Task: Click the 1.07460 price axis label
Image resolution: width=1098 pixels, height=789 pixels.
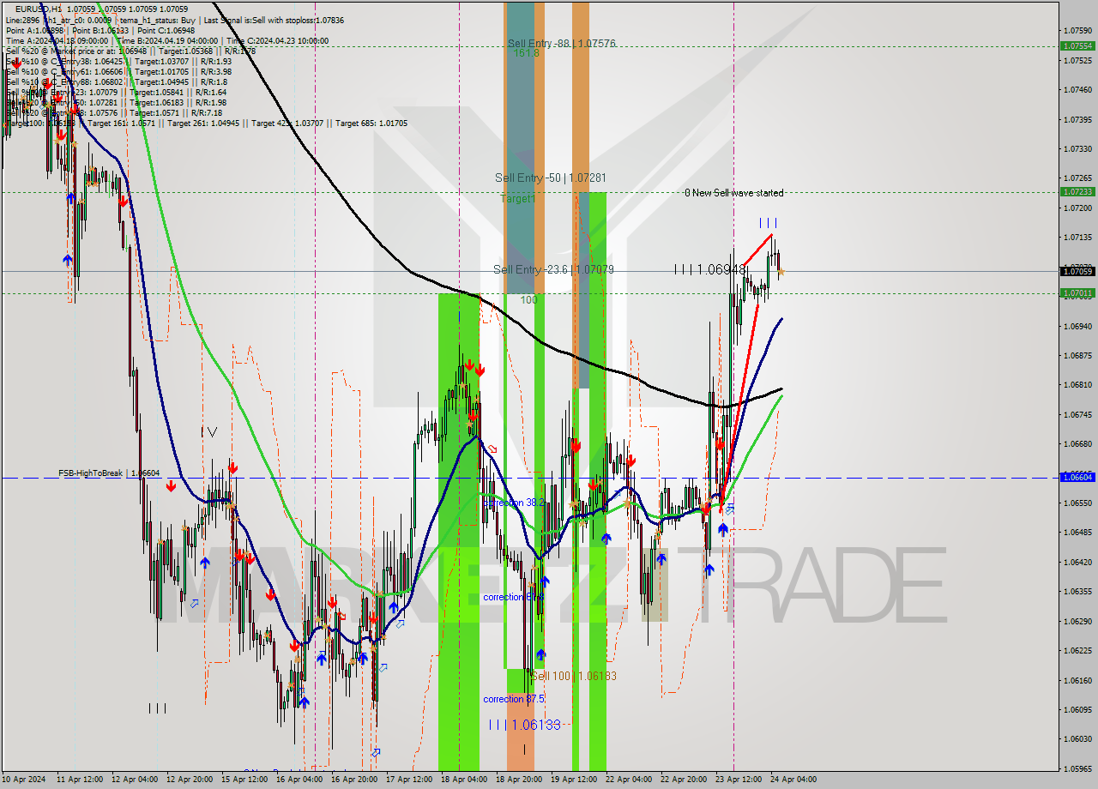Action: (x=1077, y=89)
